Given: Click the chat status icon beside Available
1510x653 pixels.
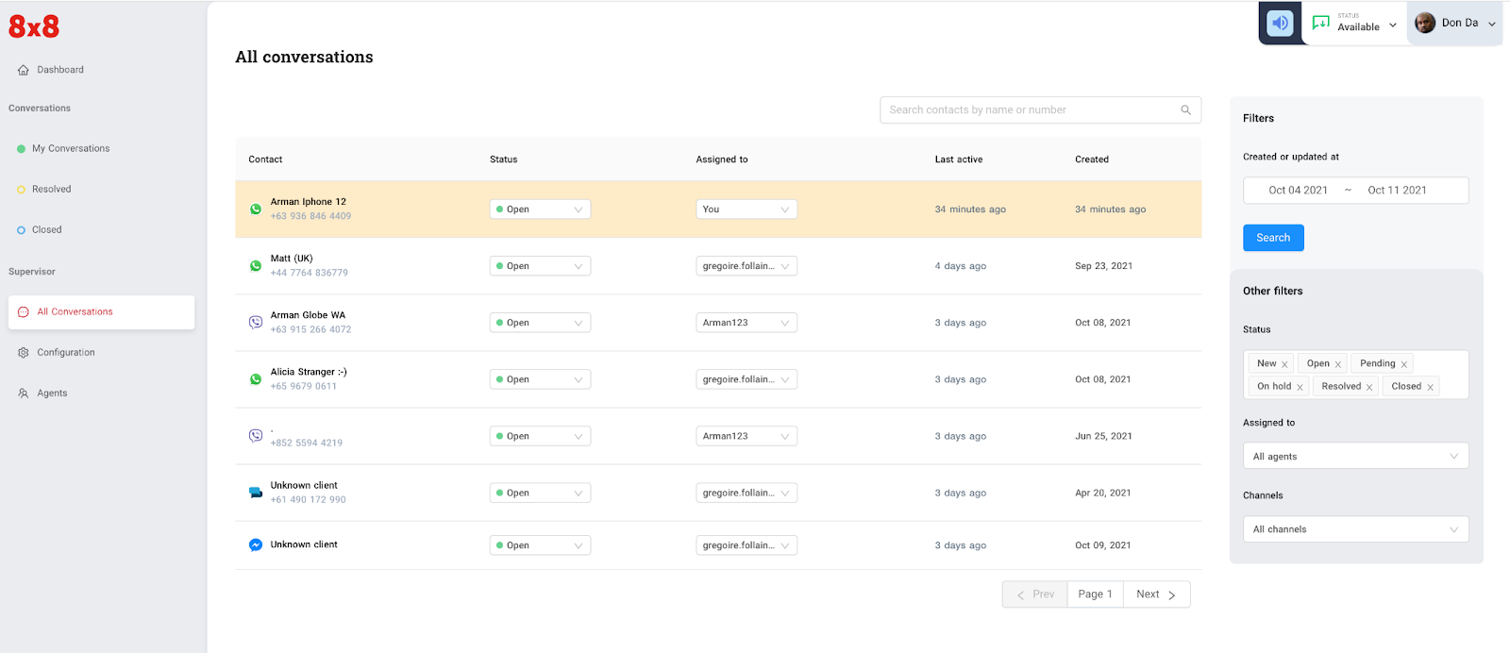Looking at the screenshot, I should 1320,24.
